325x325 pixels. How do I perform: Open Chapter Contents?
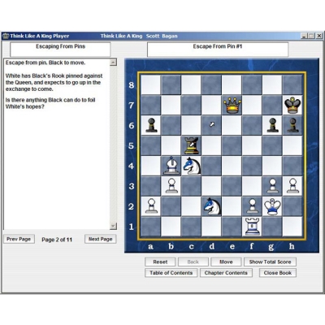pos(226,273)
